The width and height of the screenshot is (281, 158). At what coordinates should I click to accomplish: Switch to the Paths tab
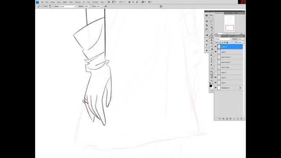(x=232, y=36)
